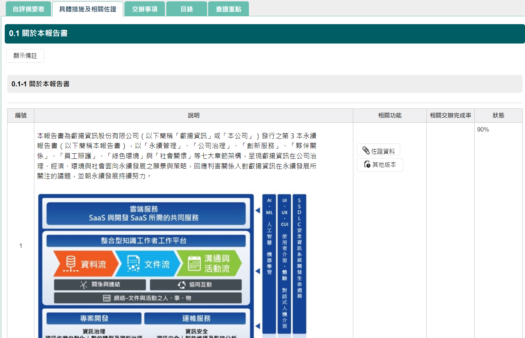This screenshot has height=338, width=525.
Task: Click the 相關交辦完成率 column header
Action: coord(450,116)
